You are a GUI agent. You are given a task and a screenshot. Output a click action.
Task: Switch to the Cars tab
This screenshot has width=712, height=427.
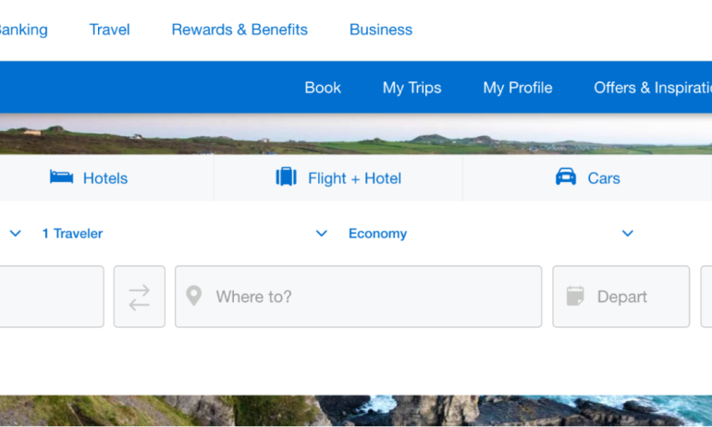click(603, 178)
